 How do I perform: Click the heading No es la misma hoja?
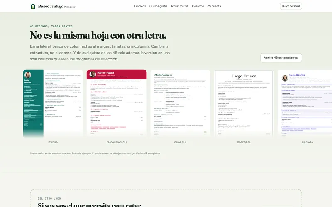(98, 35)
